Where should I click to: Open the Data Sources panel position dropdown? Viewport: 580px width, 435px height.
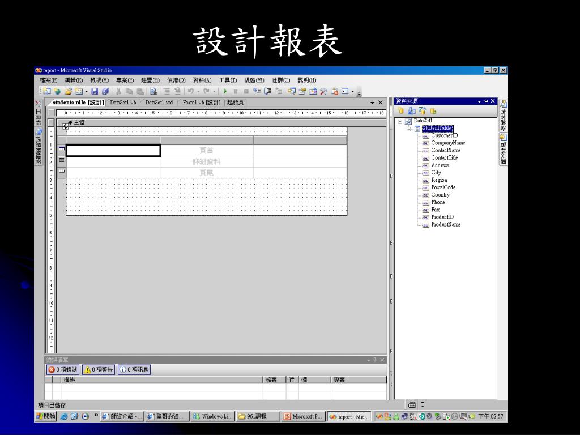479,101
